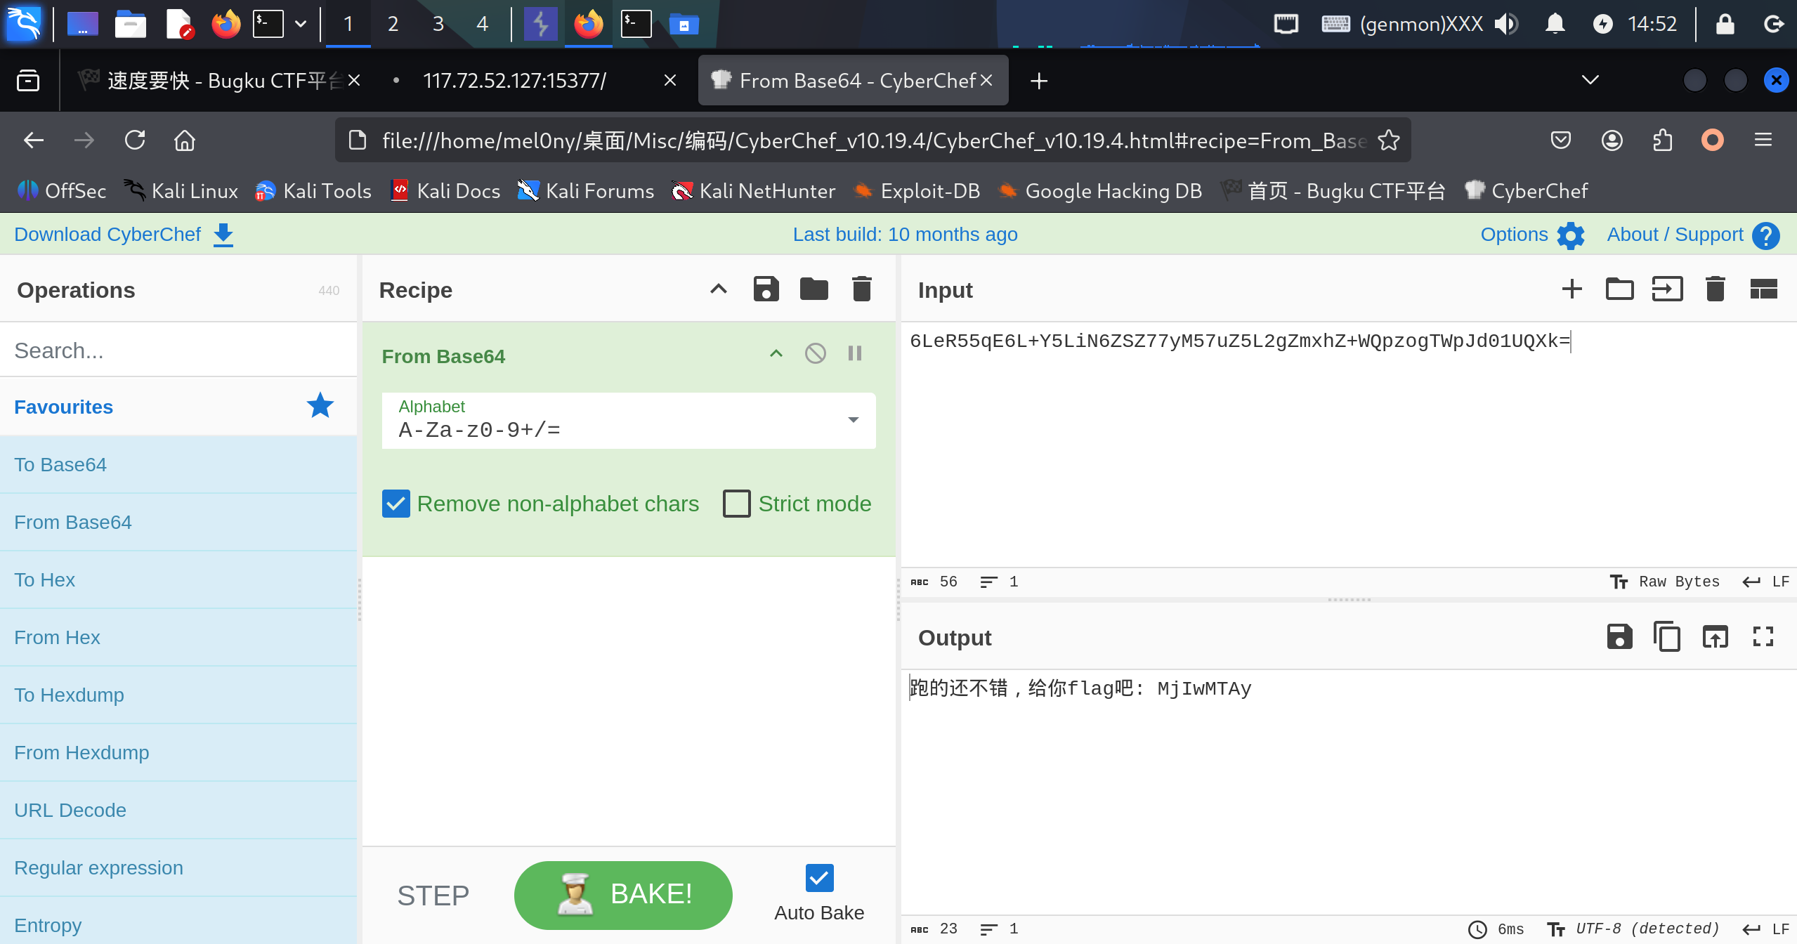Replace the input with the output
This screenshot has width=1797, height=944.
1714,637
